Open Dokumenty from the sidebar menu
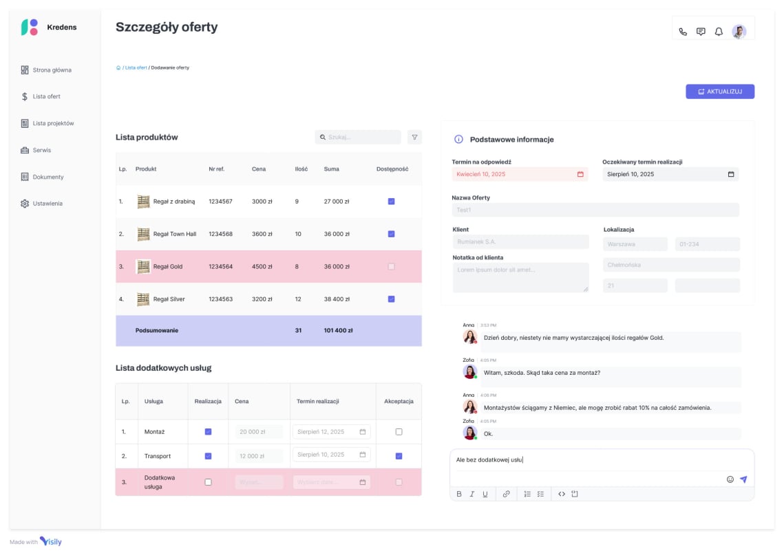Image resolution: width=784 pixels, height=555 pixels. pyautogui.click(x=47, y=177)
